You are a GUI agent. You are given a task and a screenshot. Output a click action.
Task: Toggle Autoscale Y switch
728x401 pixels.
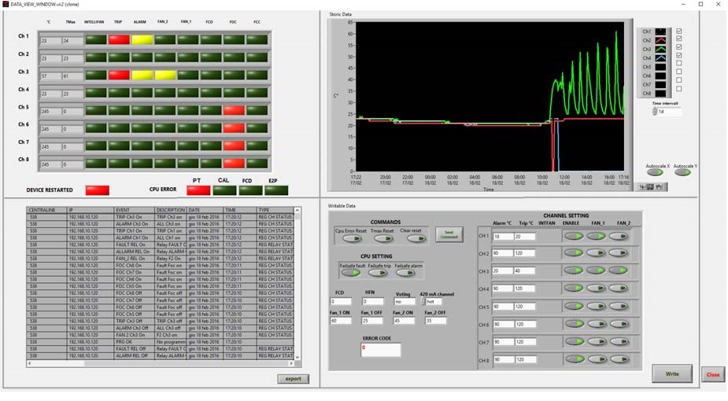682,172
